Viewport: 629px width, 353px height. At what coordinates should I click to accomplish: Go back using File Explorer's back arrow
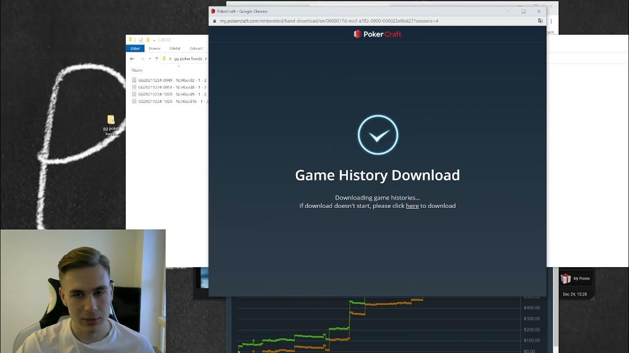pyautogui.click(x=132, y=59)
